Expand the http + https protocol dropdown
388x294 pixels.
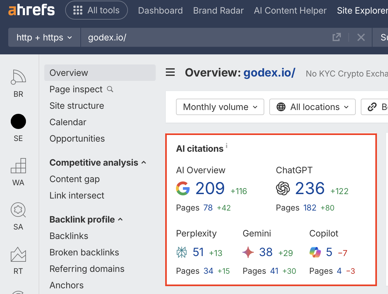44,37
